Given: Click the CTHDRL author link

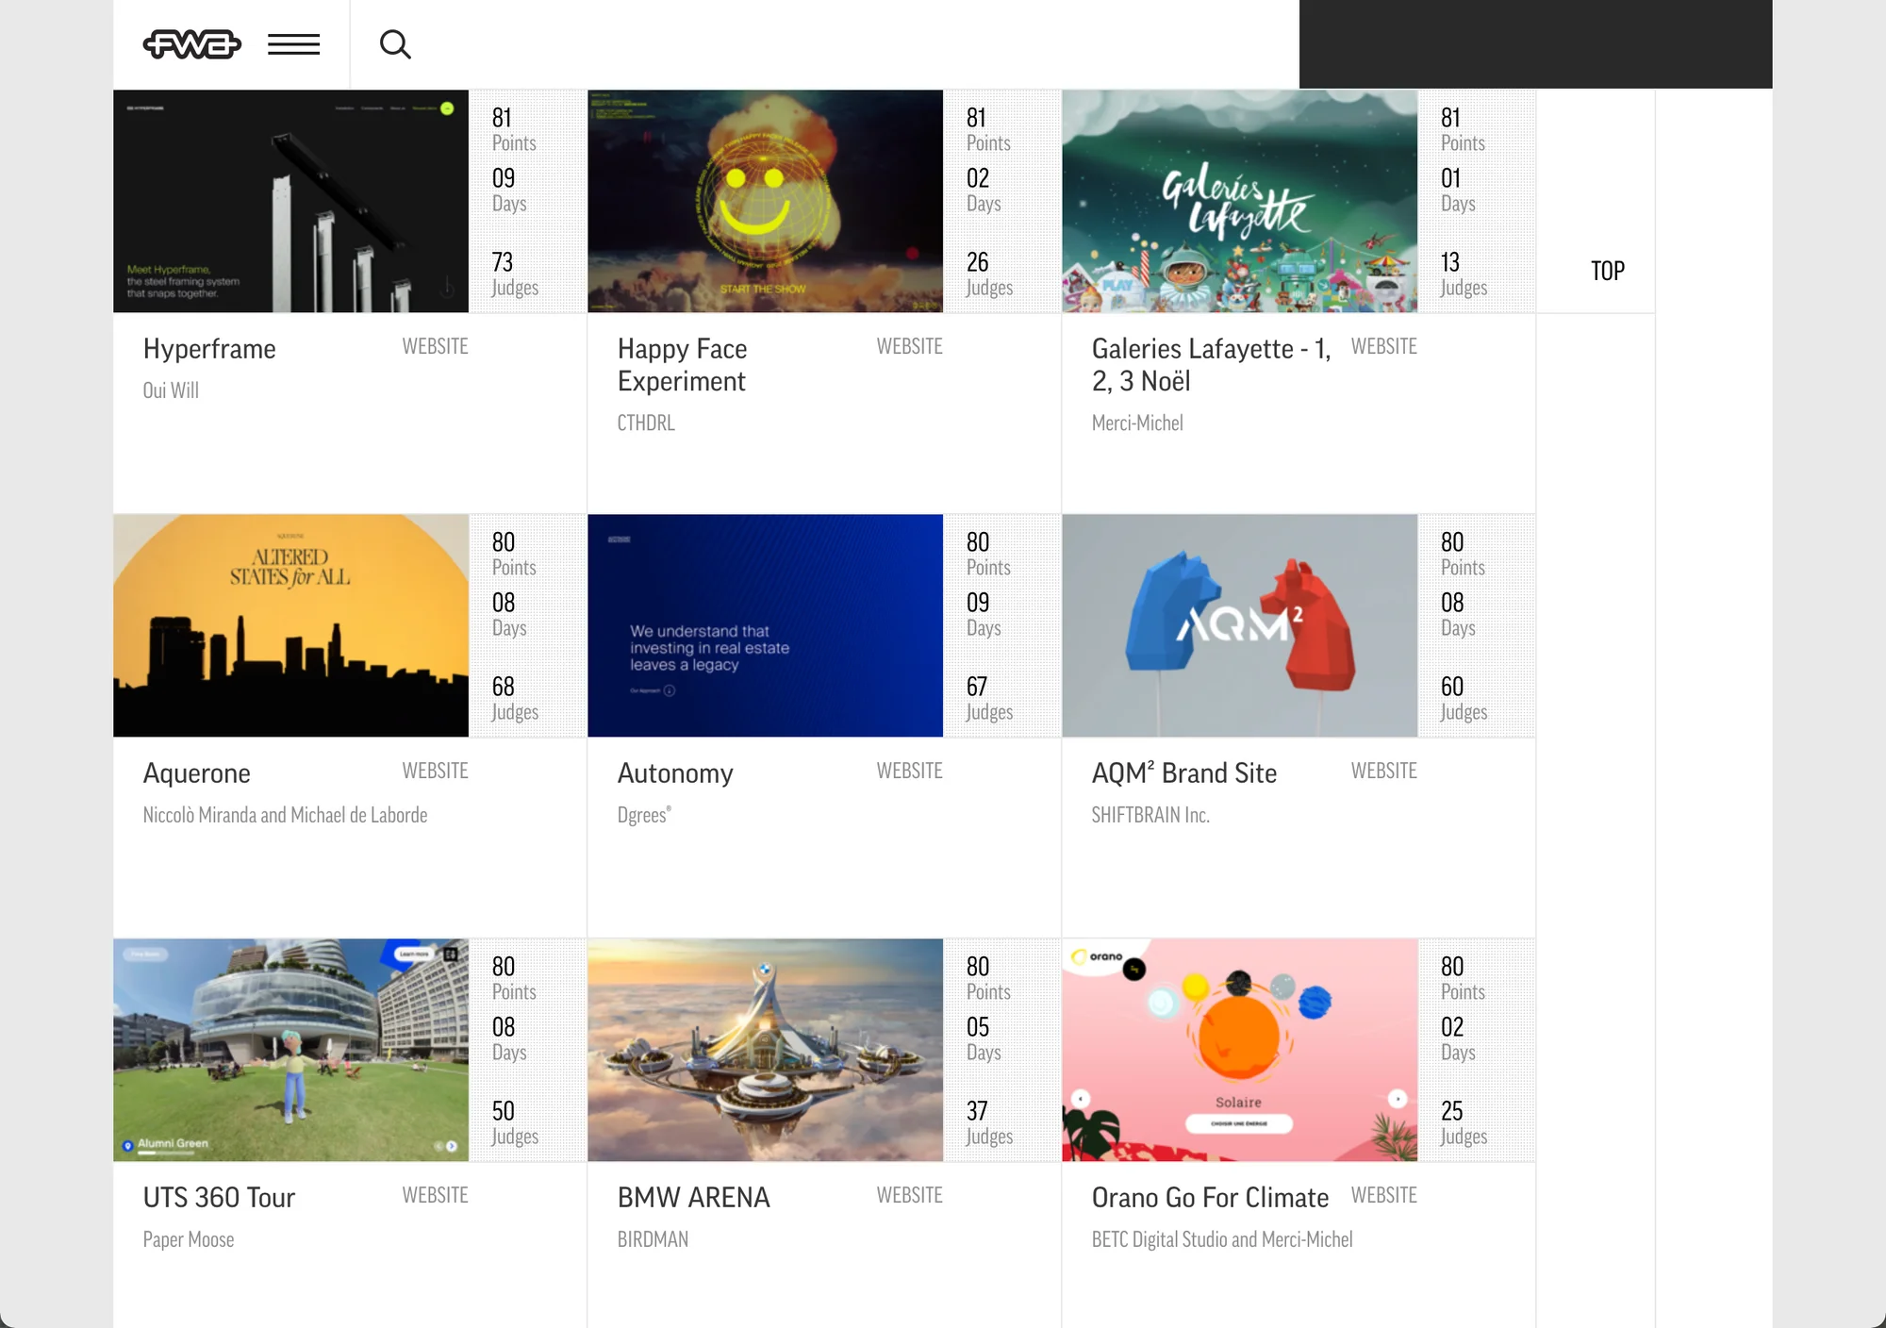Looking at the screenshot, I should pyautogui.click(x=646, y=423).
